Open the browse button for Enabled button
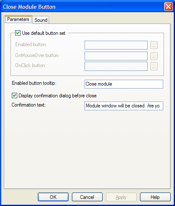 tap(154, 45)
